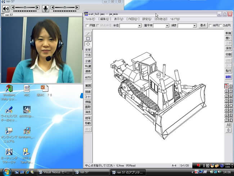The height and width of the screenshot is (176, 234).
Task: Open the ファイル(F) menu
Action: tap(90, 19)
